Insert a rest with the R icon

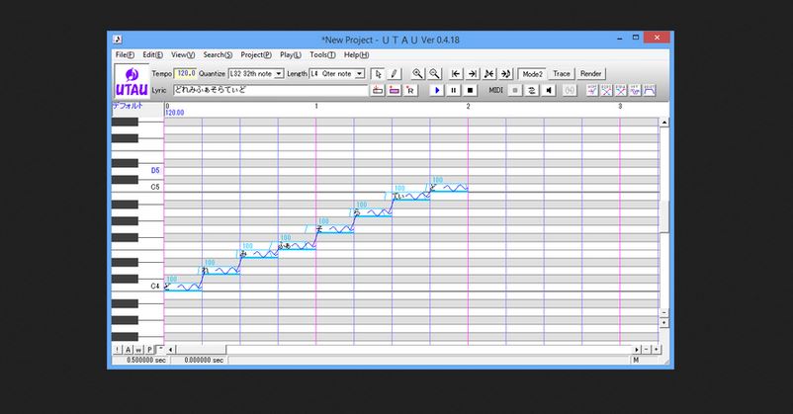410,90
